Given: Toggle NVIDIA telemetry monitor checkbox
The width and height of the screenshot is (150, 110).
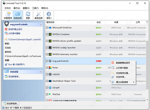Looking at the screenshot, I should pyautogui.click(x=47, y=54).
